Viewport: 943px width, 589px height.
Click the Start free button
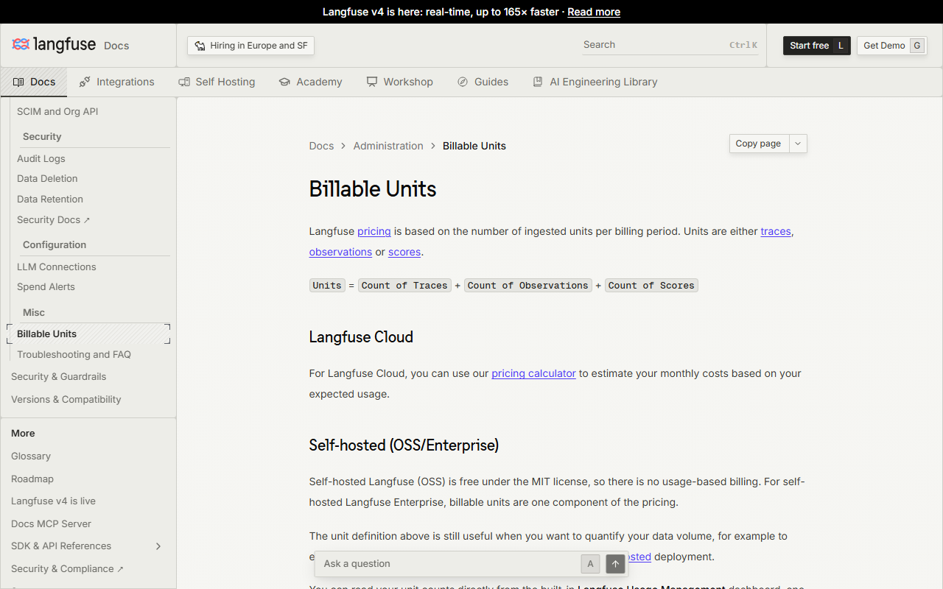point(816,46)
